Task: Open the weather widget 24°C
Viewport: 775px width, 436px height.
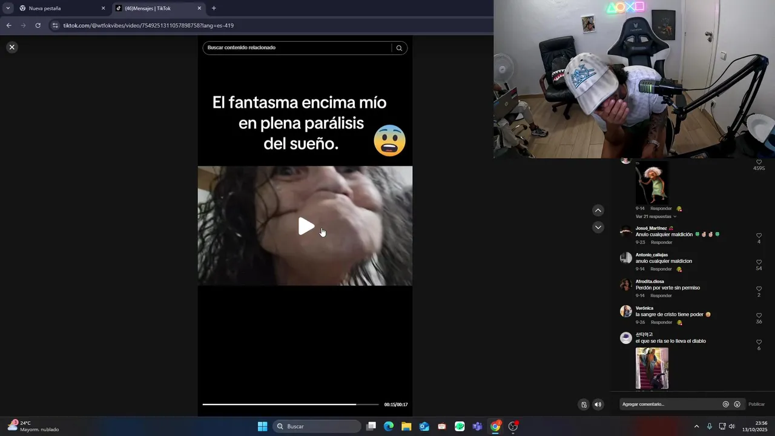Action: 33,426
